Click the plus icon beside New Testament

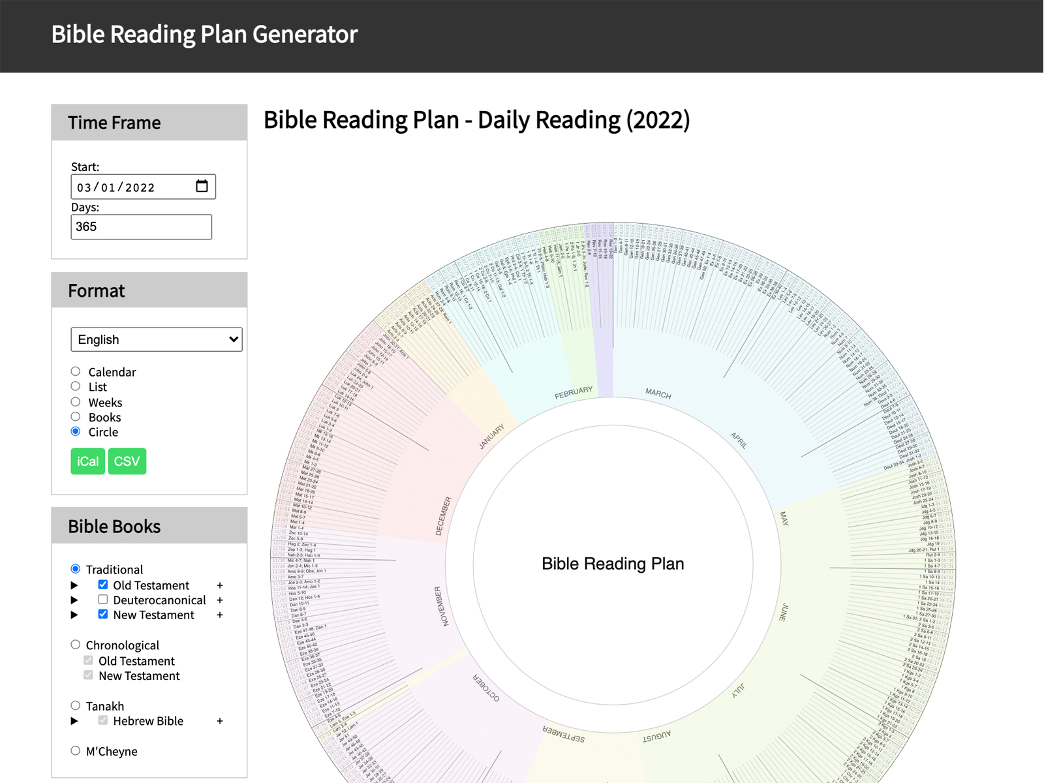click(220, 615)
